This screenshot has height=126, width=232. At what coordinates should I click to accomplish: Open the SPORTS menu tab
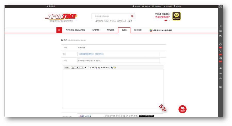(96, 30)
